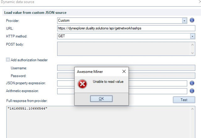Click the full response scroll up arrow

click(x=193, y=109)
